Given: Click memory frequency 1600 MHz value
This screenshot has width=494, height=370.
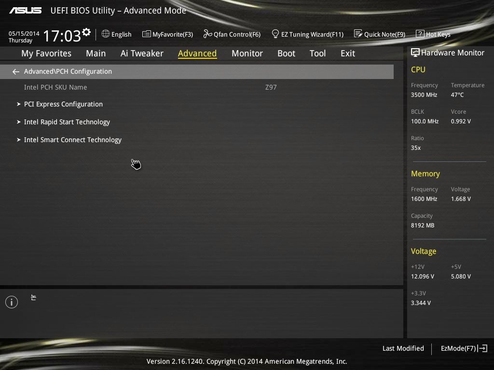Looking at the screenshot, I should coord(424,199).
